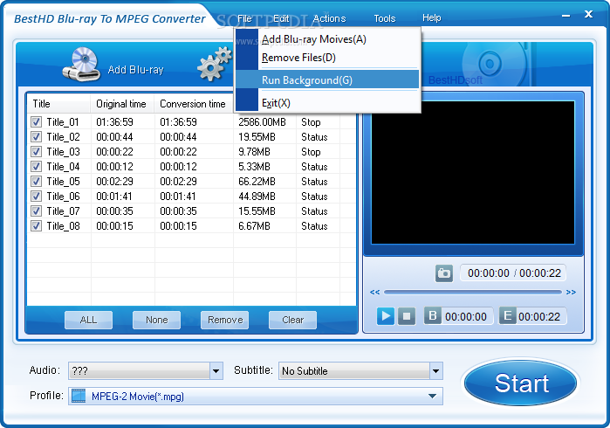The height and width of the screenshot is (428, 610).
Task: Choose Remove Files(D) menu item
Action: [326, 58]
